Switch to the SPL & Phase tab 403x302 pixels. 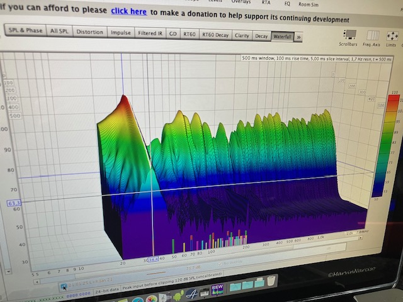[26, 30]
